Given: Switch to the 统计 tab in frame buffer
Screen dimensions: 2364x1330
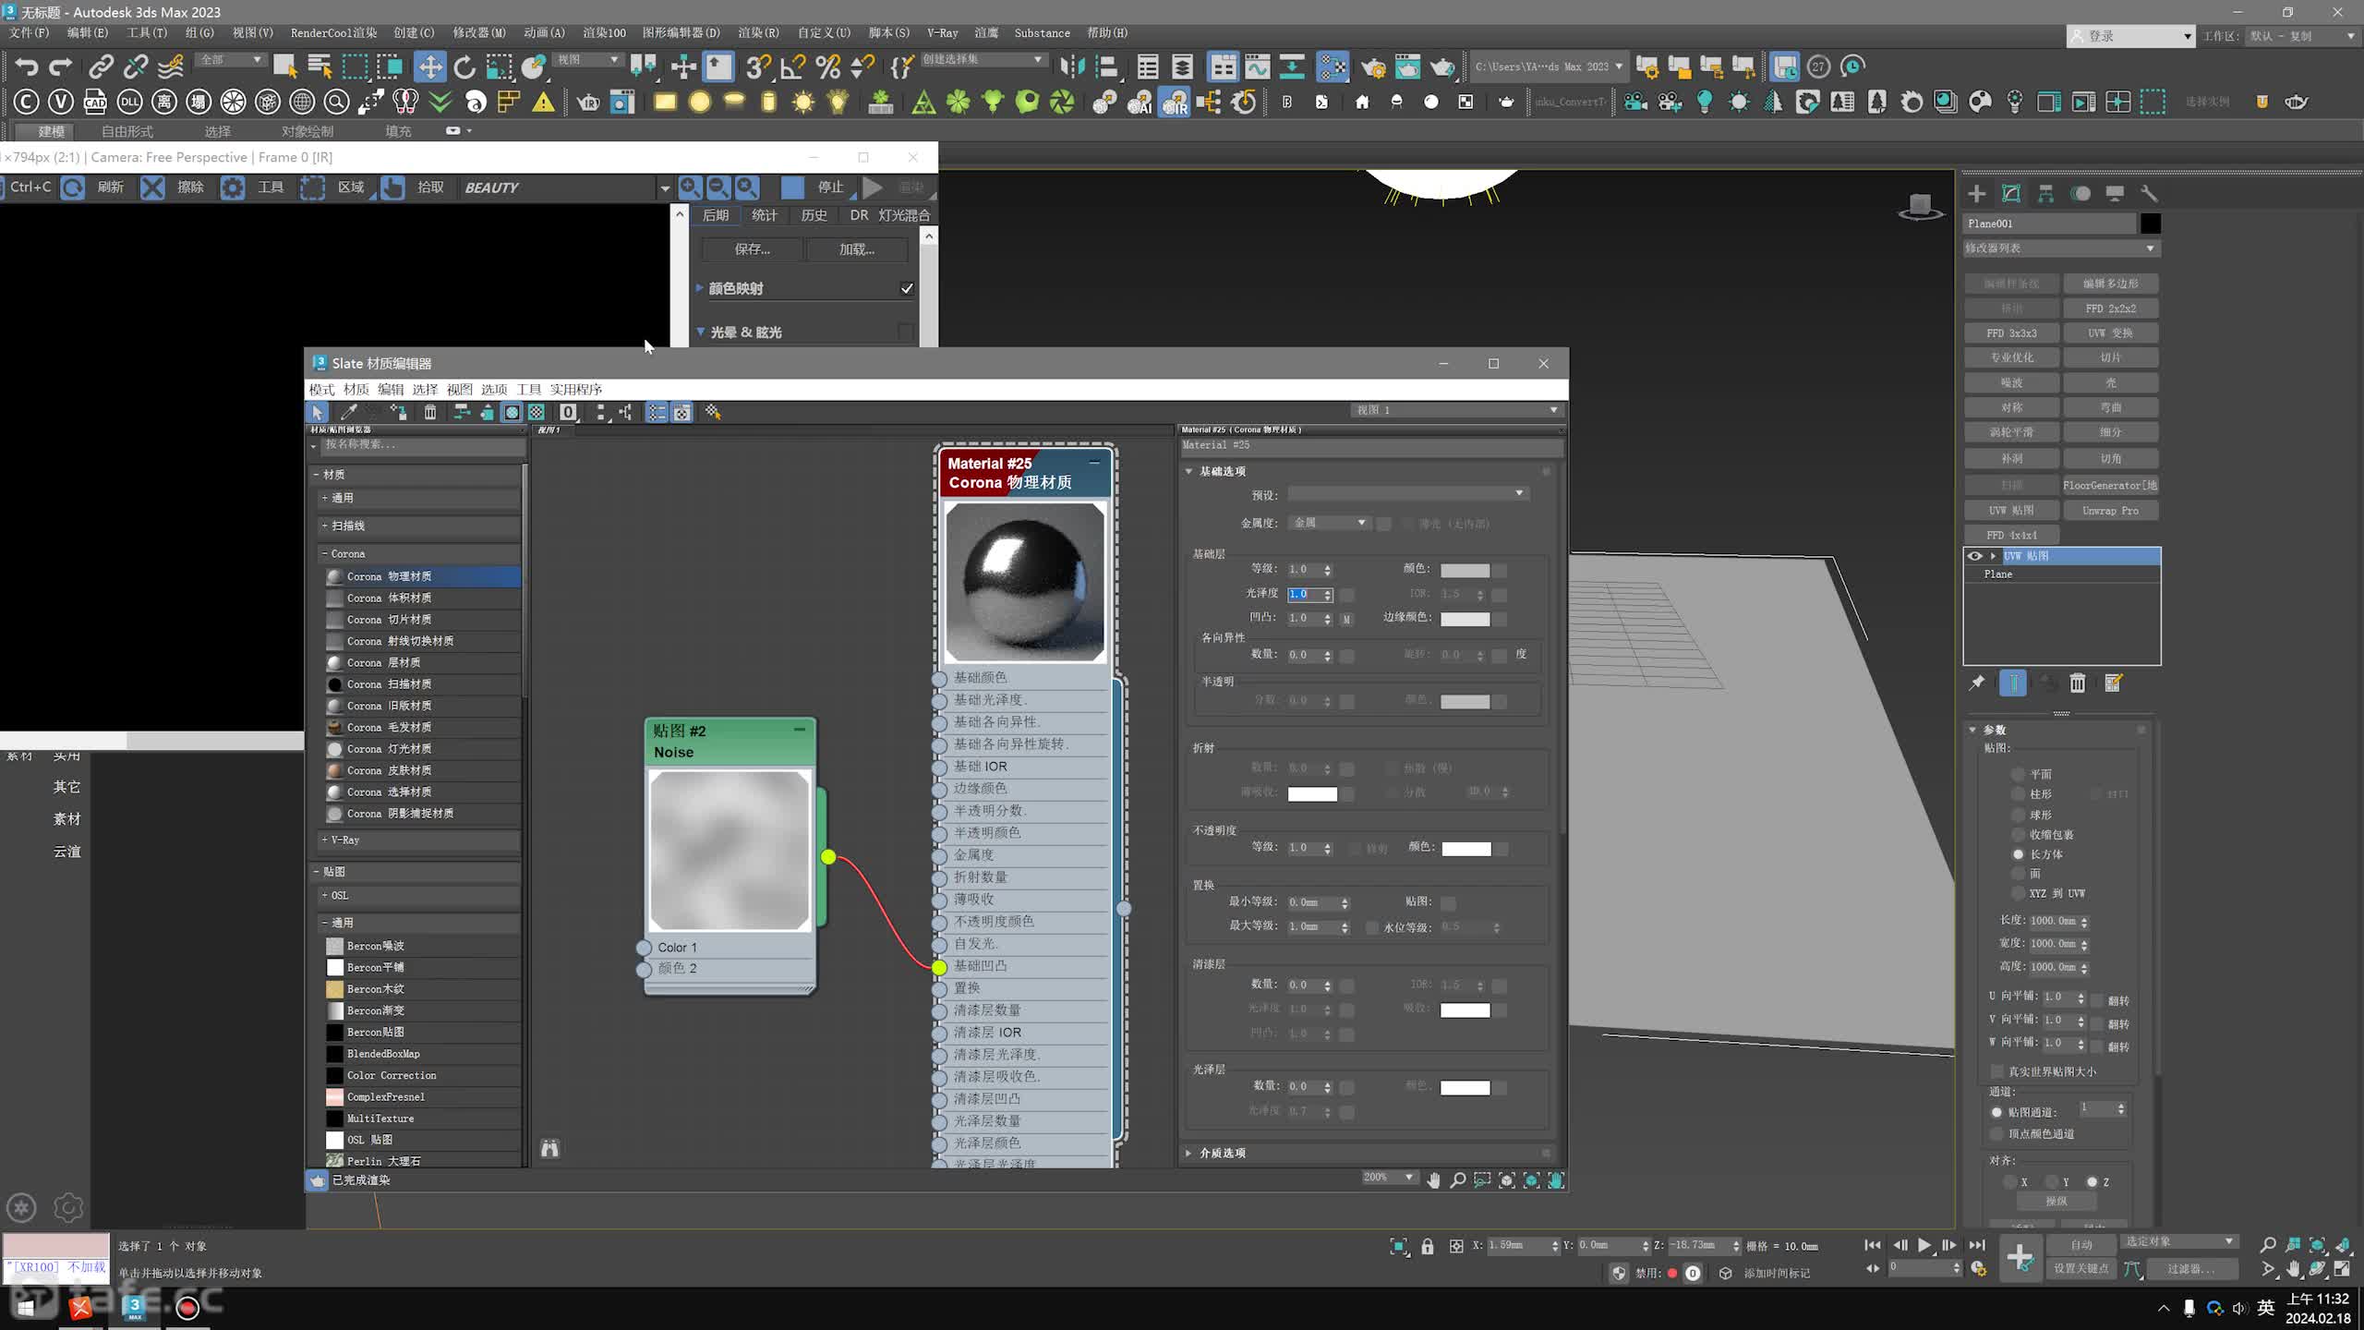Looking at the screenshot, I should pyautogui.click(x=765, y=214).
